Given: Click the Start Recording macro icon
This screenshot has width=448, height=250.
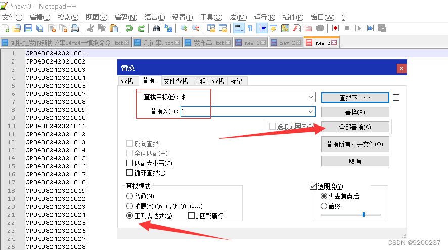Looking at the screenshot, I should (x=335, y=28).
